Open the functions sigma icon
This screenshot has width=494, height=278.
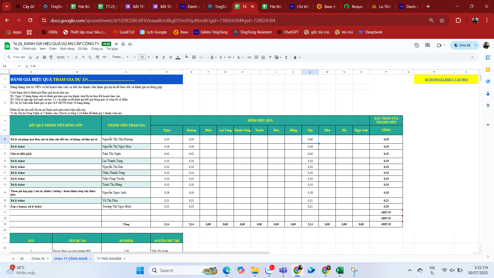point(286,57)
